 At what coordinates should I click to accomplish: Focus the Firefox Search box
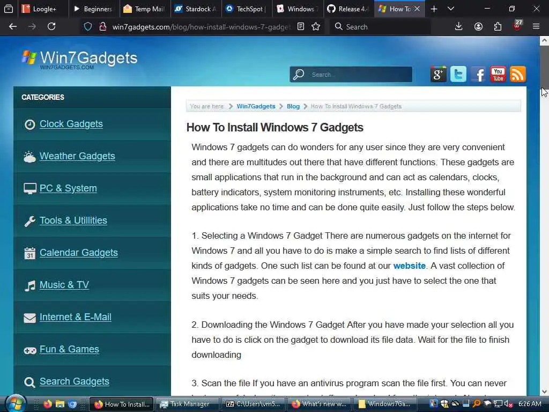(380, 27)
